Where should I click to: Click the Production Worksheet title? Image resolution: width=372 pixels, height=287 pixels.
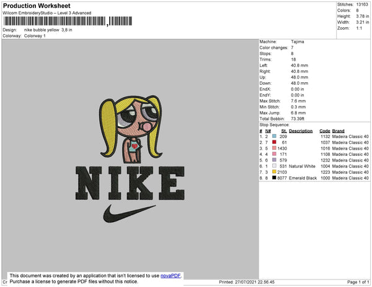click(37, 6)
